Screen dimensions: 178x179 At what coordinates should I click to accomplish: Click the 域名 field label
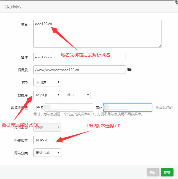(24, 24)
